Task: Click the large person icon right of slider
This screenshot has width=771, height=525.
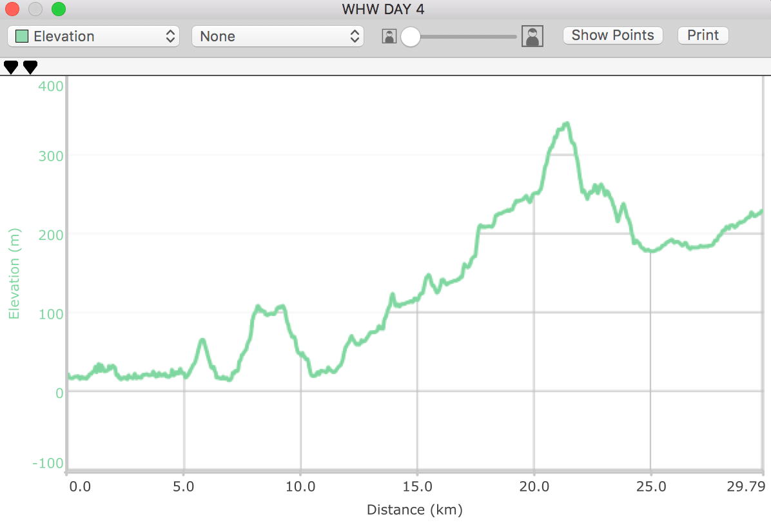Action: 532,36
